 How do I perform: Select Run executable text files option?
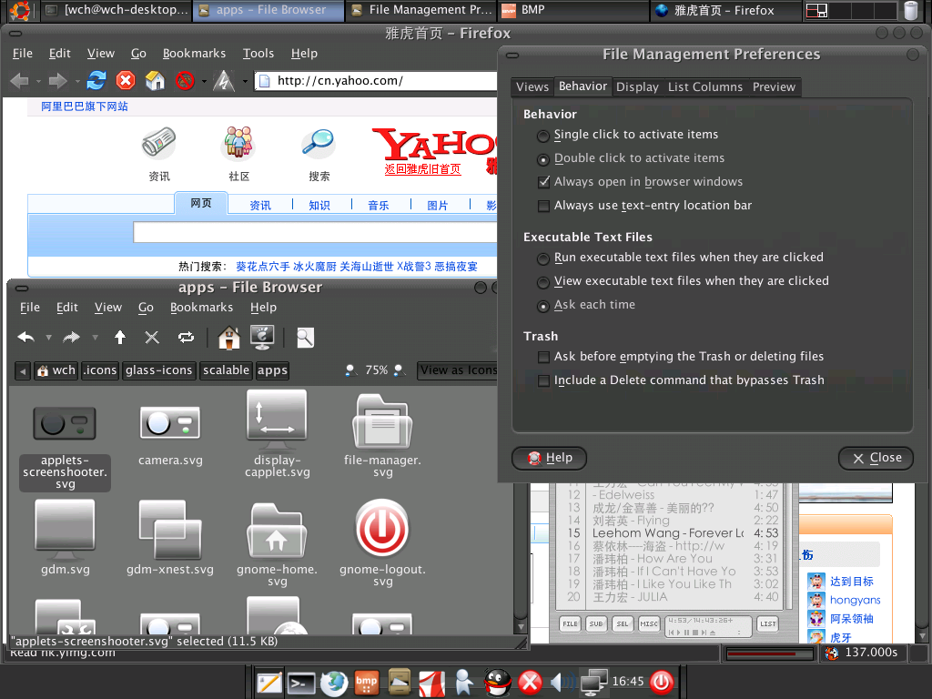pos(542,258)
